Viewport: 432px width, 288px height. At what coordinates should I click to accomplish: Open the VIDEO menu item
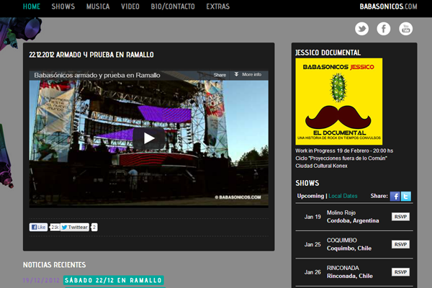click(x=130, y=6)
